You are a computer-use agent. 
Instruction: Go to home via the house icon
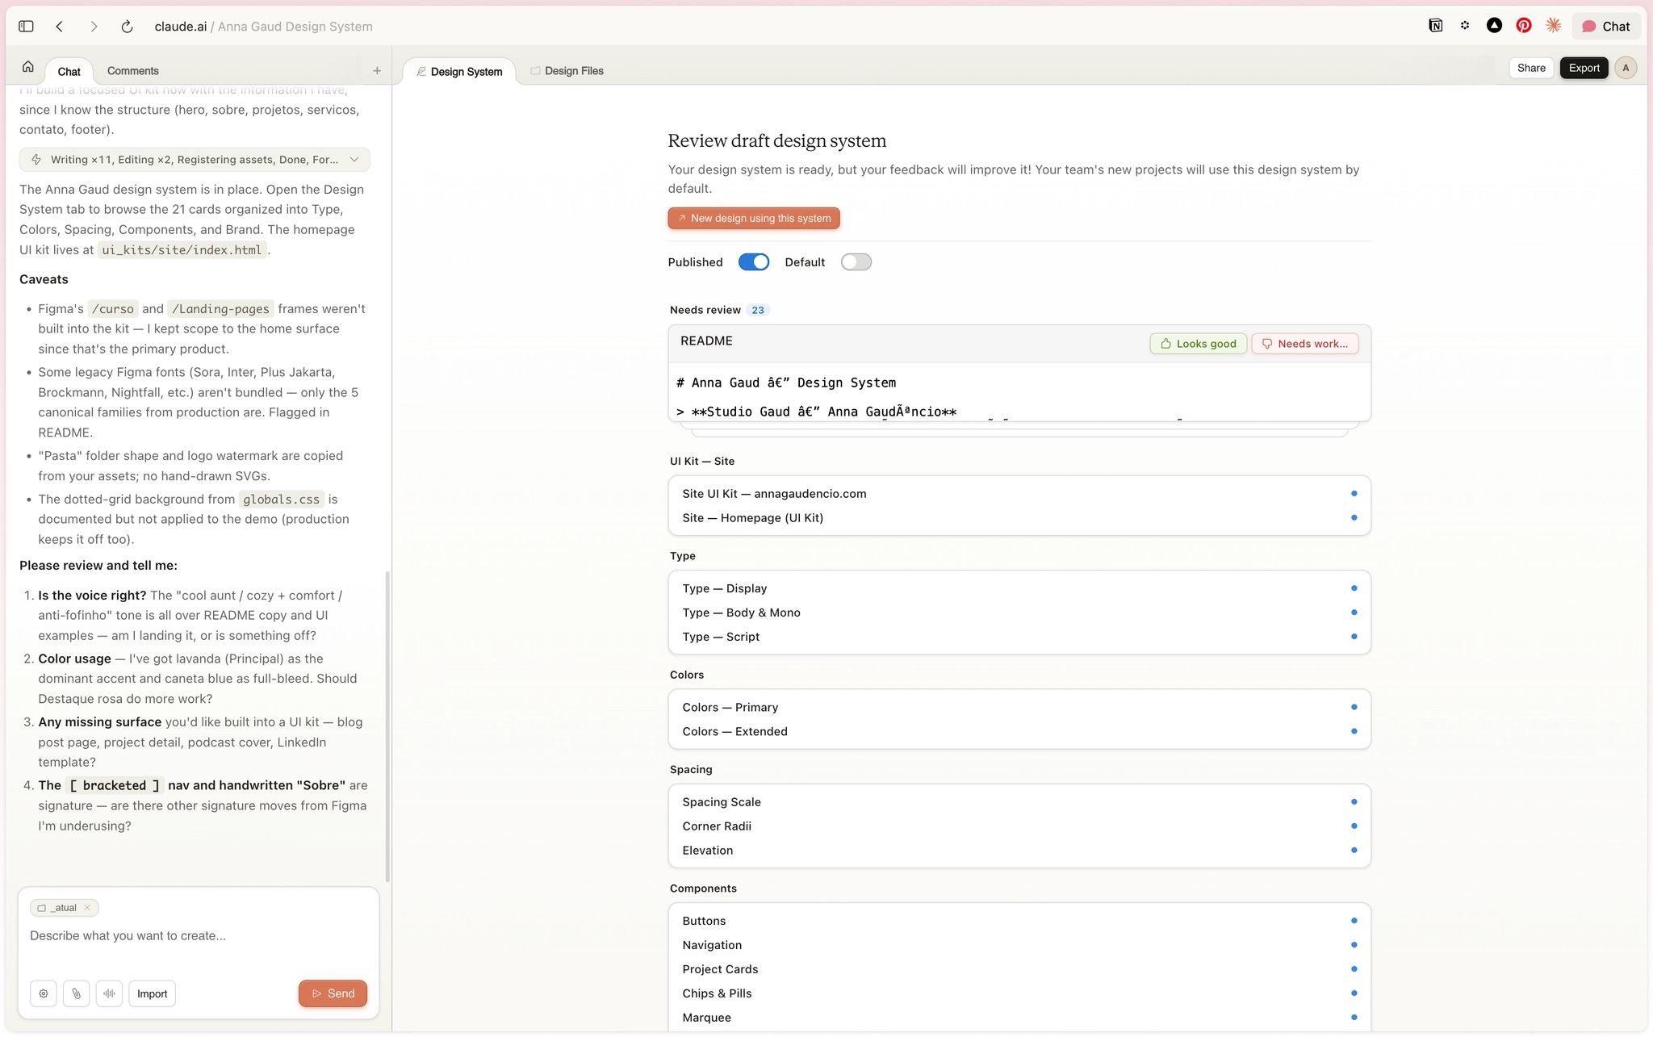pos(28,67)
